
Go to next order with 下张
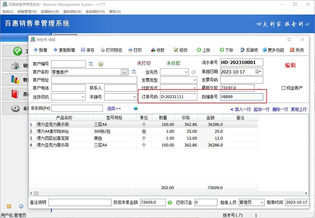click(x=226, y=50)
